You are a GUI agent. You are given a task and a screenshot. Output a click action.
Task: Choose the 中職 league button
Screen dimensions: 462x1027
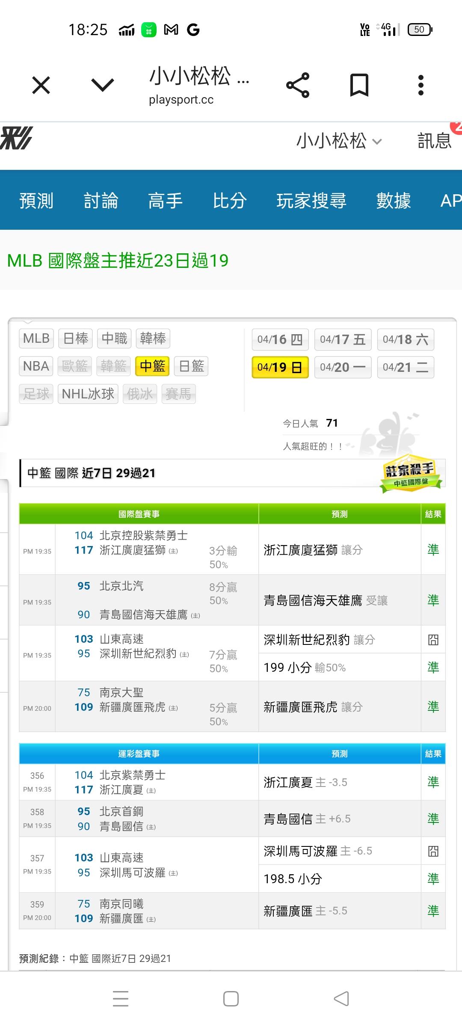click(x=115, y=338)
